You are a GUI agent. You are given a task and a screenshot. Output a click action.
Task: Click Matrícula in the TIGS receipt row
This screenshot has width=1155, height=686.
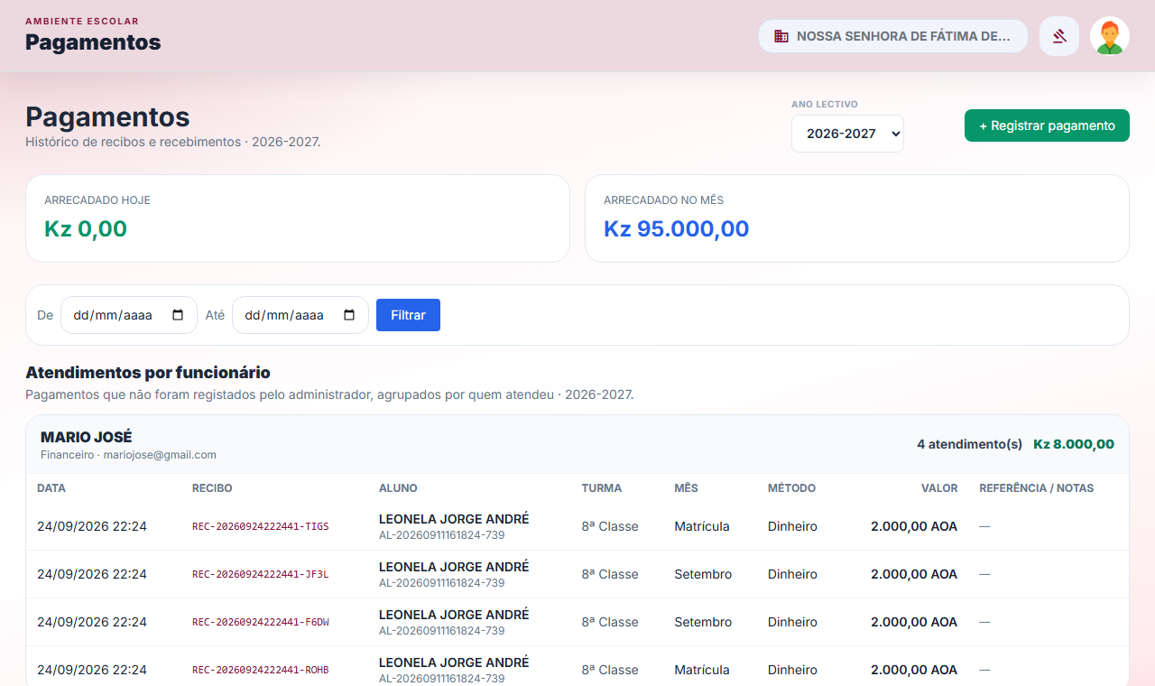coord(702,526)
